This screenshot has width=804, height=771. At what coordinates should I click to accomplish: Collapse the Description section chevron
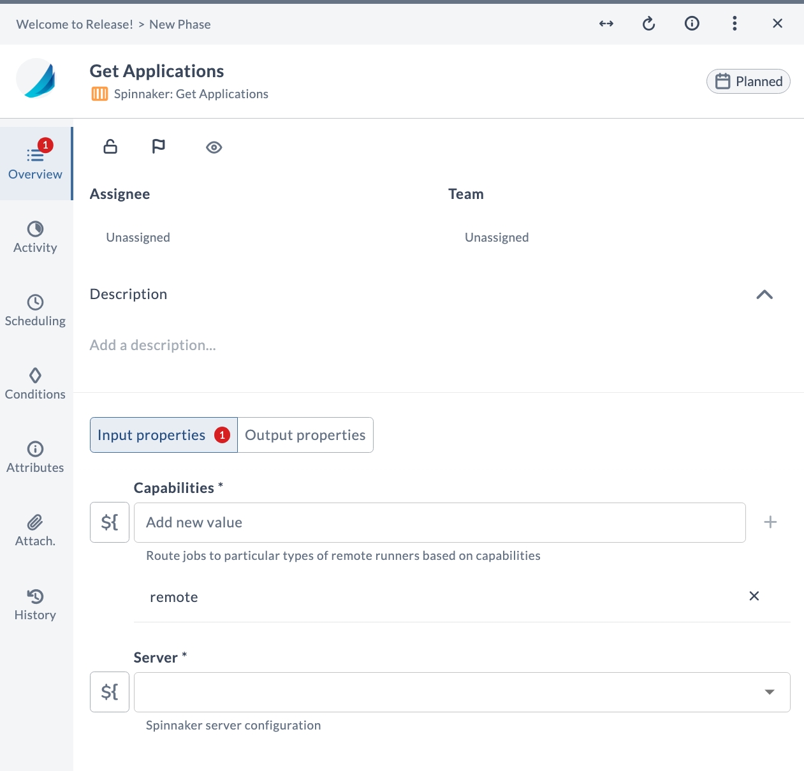point(764,295)
